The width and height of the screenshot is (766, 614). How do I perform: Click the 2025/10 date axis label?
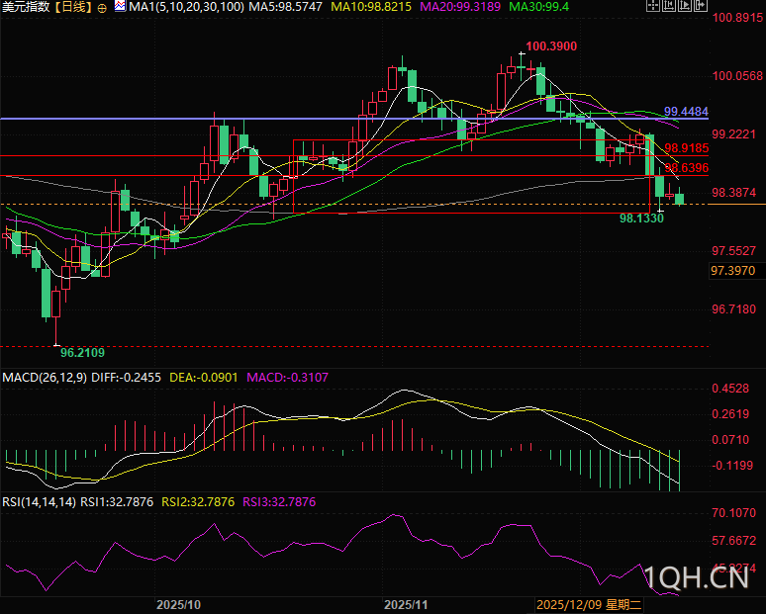(179, 603)
